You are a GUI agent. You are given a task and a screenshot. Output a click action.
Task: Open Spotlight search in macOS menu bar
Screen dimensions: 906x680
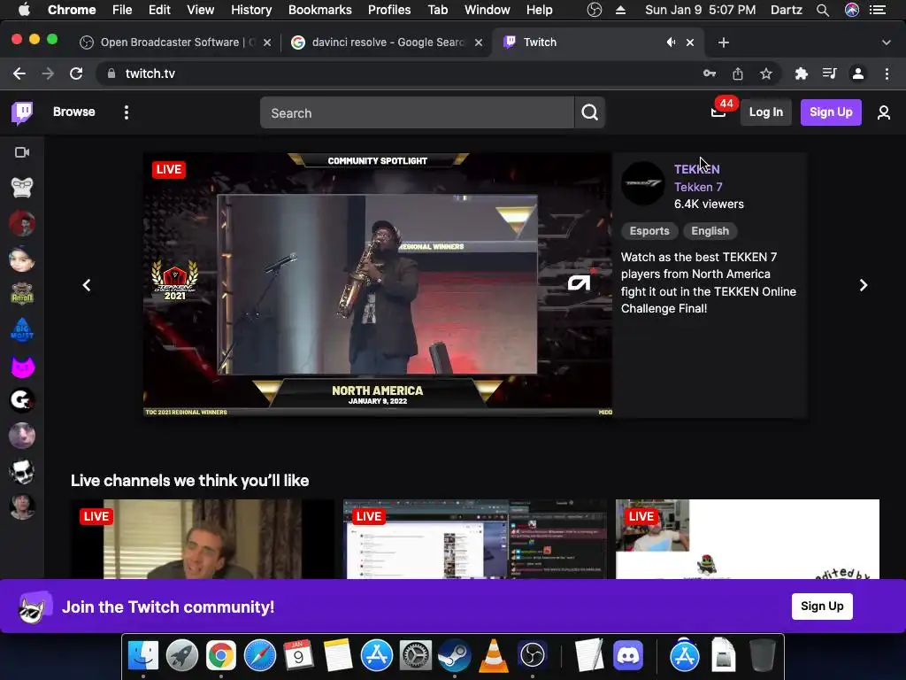click(x=823, y=10)
